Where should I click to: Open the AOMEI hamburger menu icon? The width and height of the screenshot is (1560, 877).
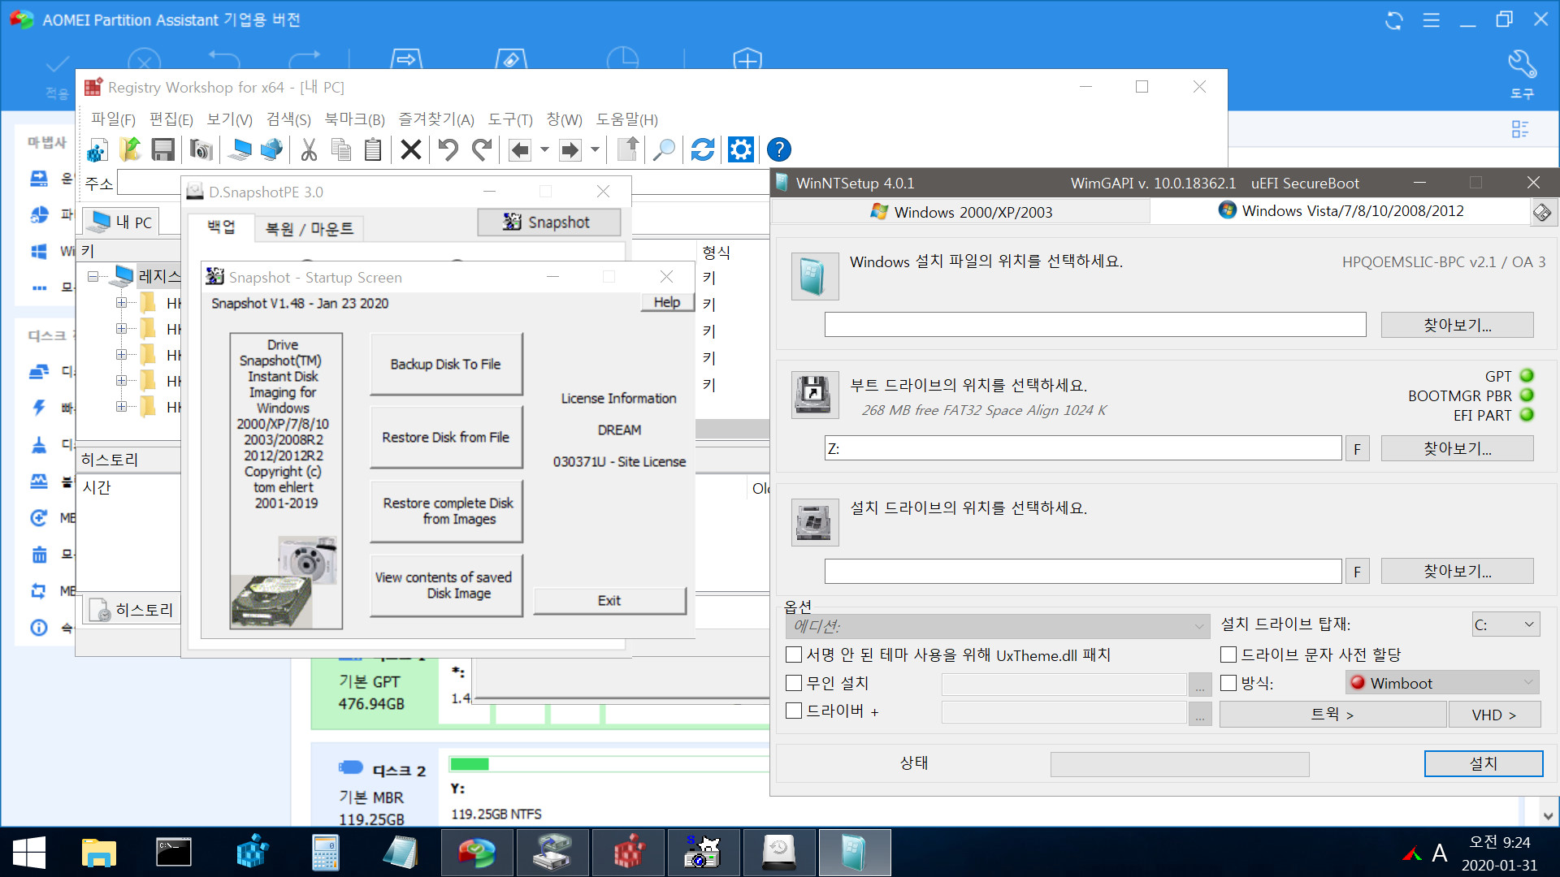[1431, 20]
